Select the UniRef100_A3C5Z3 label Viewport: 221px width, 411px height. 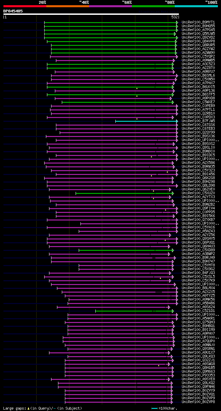pos(198,64)
